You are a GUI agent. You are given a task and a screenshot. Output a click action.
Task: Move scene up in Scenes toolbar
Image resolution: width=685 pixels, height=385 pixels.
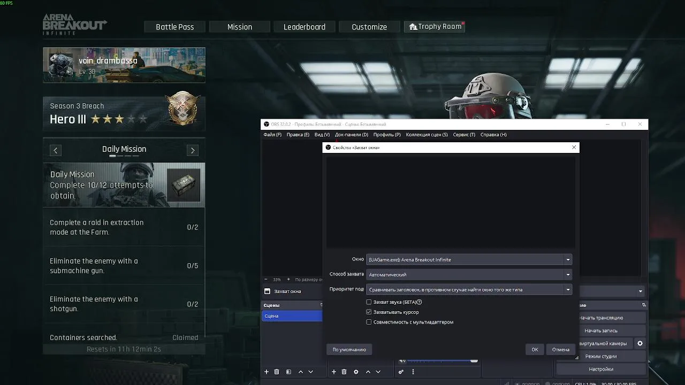301,372
